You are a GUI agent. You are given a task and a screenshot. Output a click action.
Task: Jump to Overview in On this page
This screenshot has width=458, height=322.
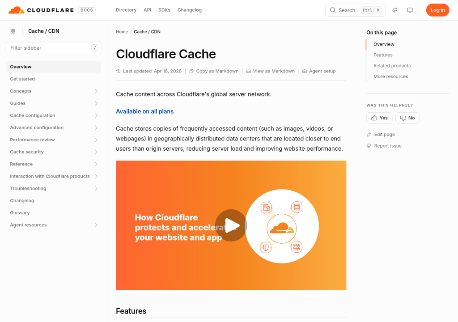pos(383,44)
